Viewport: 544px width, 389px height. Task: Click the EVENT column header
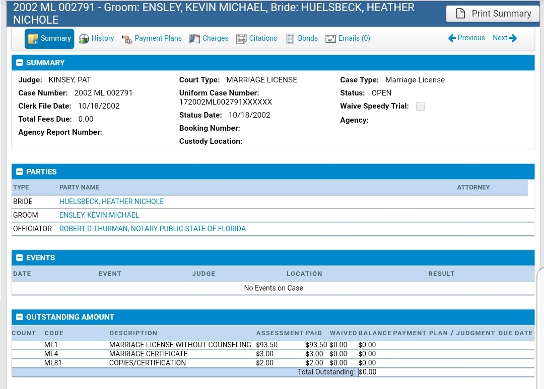click(110, 274)
